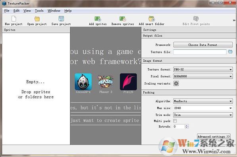Open the Tools menu

click(x=39, y=11)
